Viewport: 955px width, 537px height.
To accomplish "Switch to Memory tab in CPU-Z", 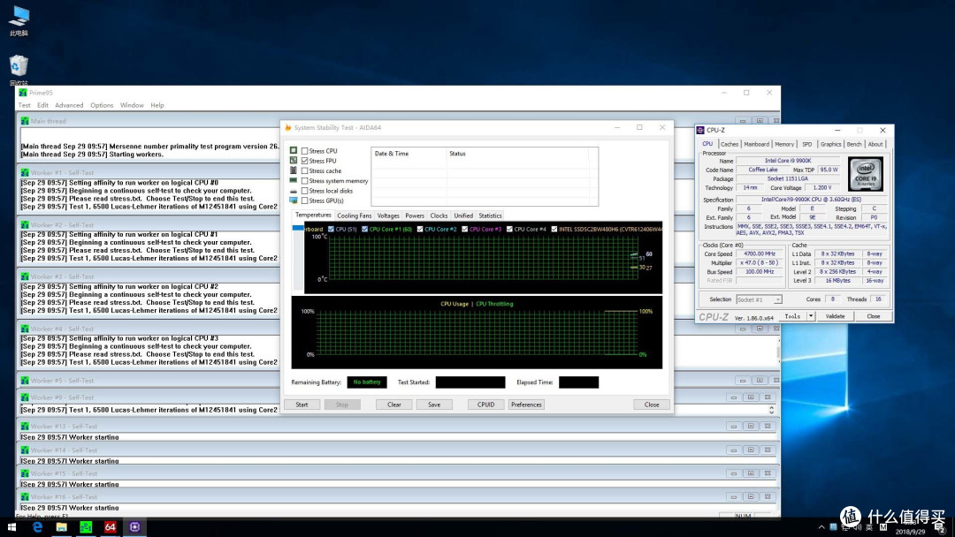I will [784, 144].
